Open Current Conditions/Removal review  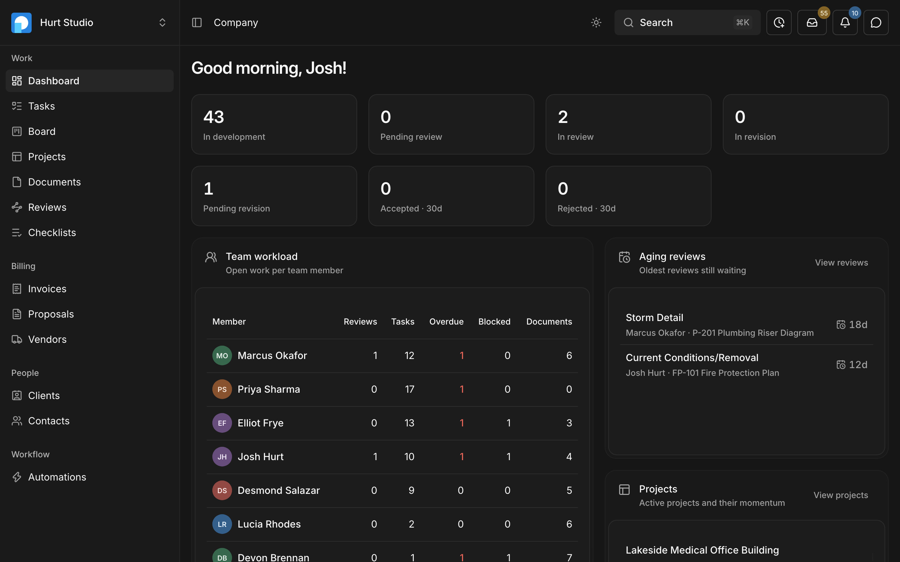click(746, 365)
